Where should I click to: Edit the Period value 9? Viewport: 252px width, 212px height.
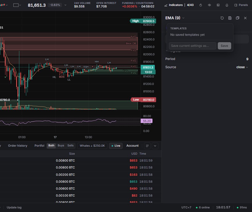247,59
